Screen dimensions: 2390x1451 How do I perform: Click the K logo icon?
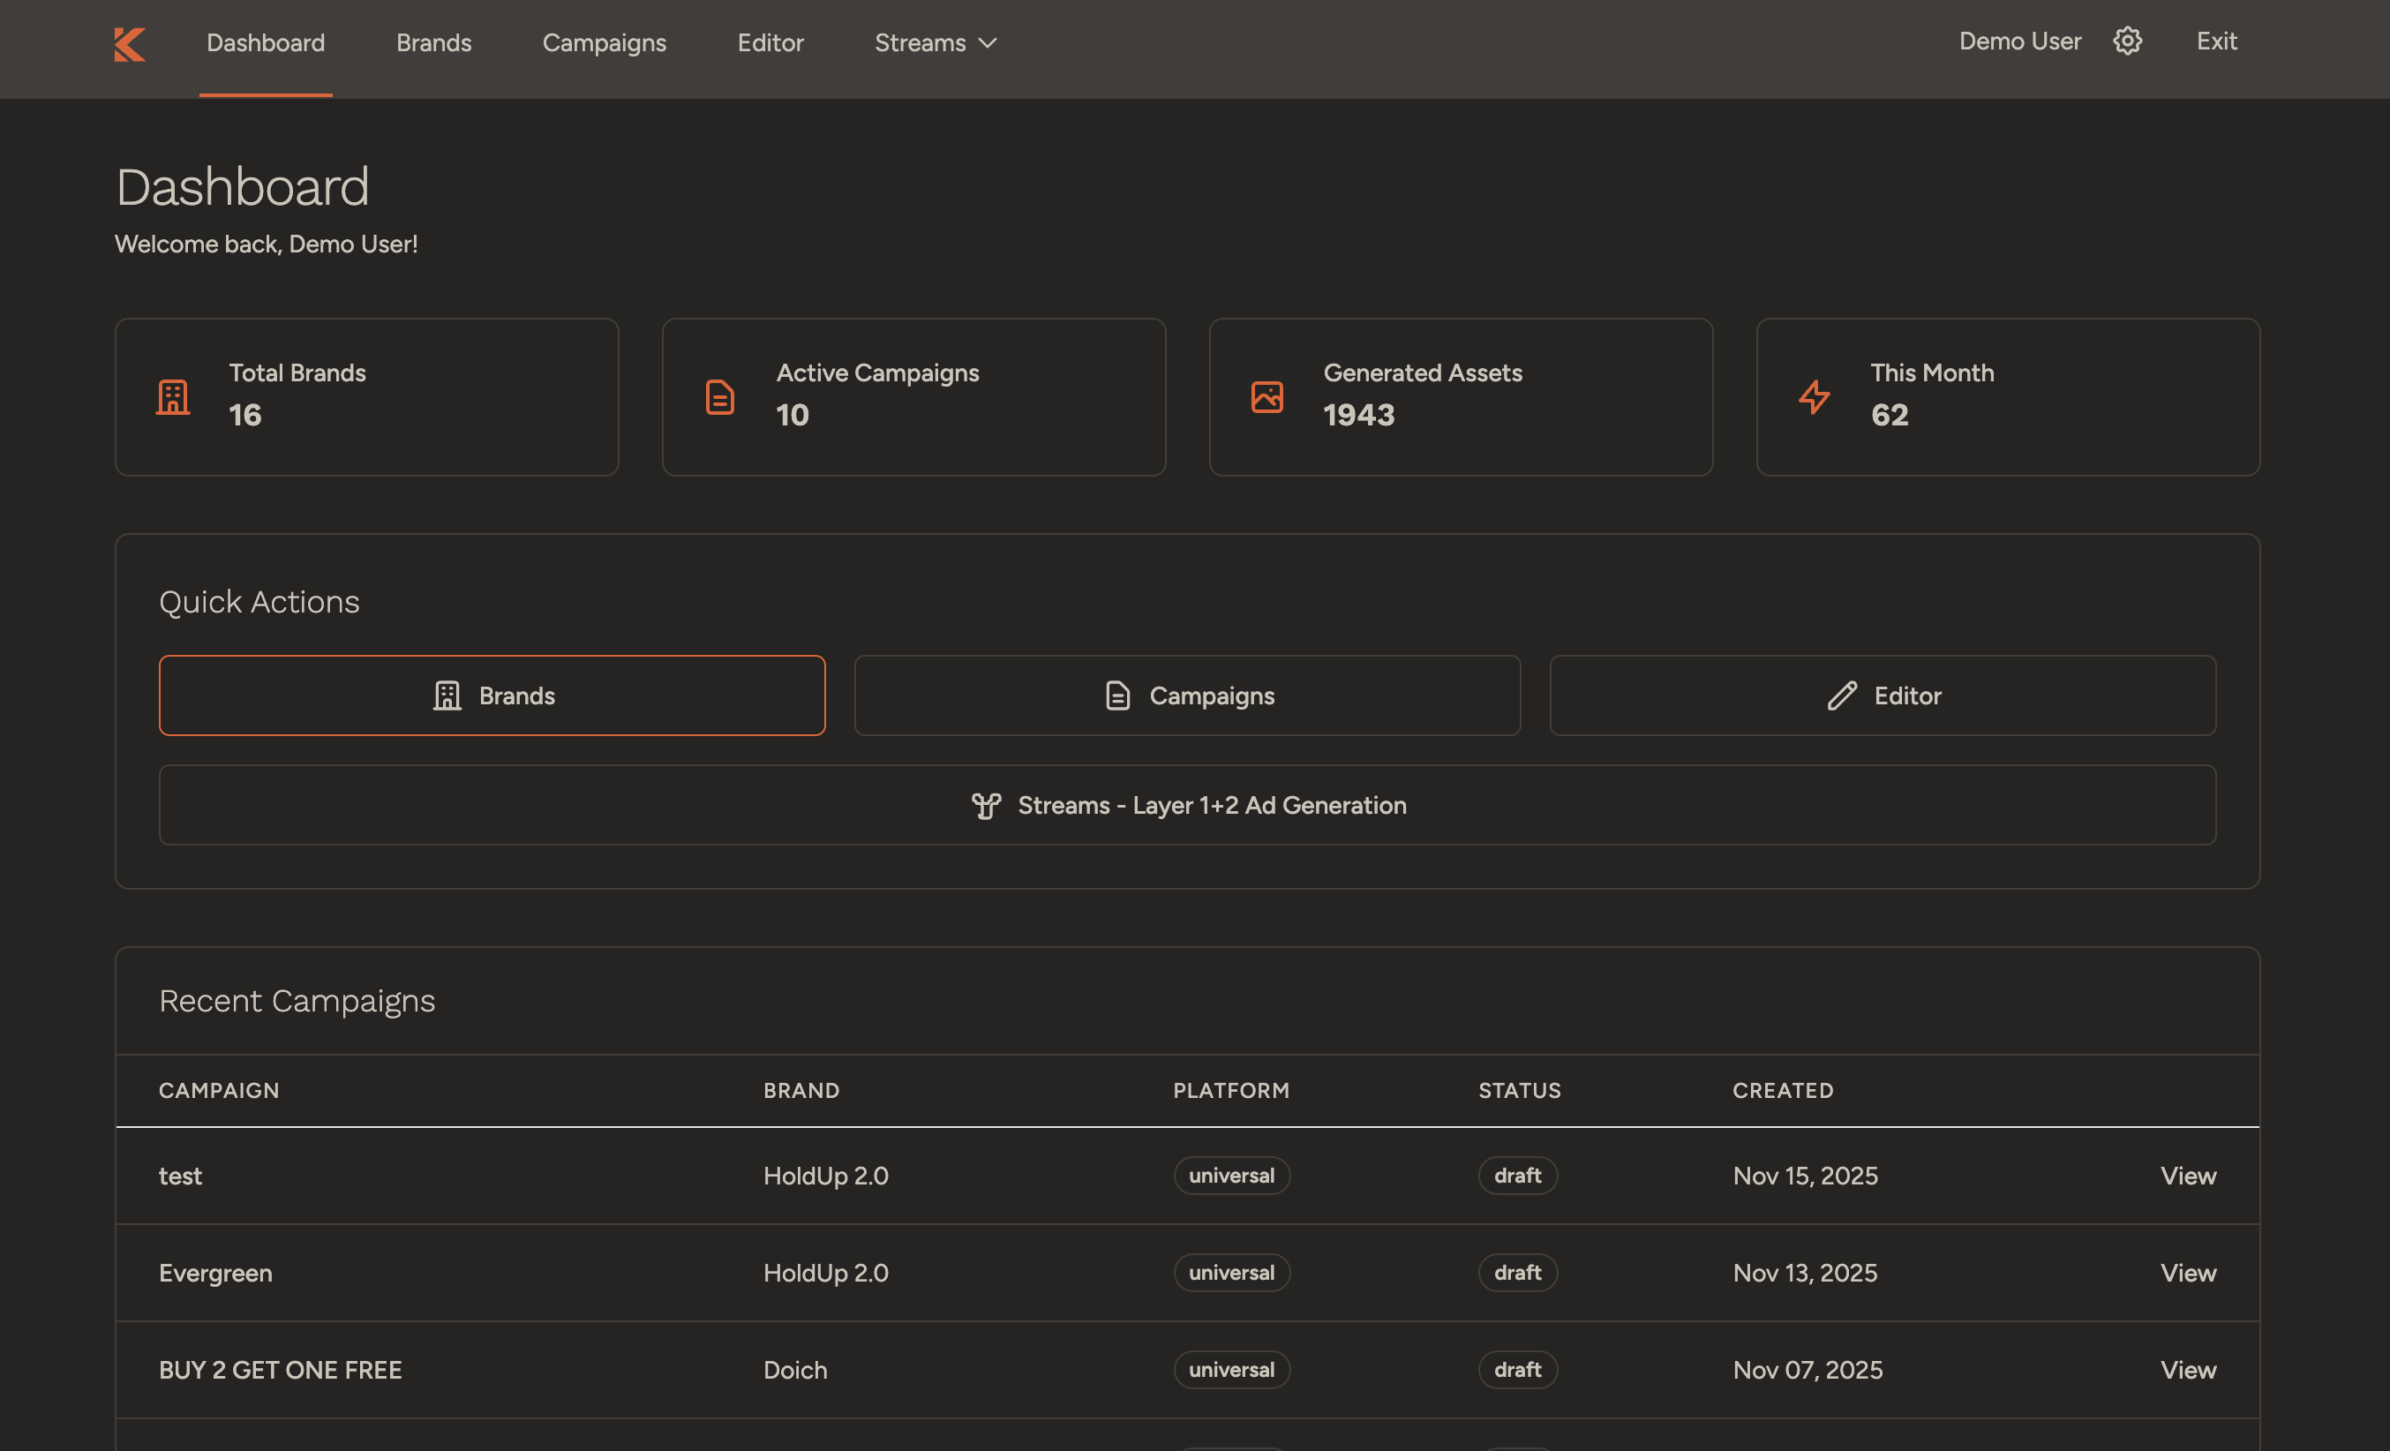click(129, 43)
